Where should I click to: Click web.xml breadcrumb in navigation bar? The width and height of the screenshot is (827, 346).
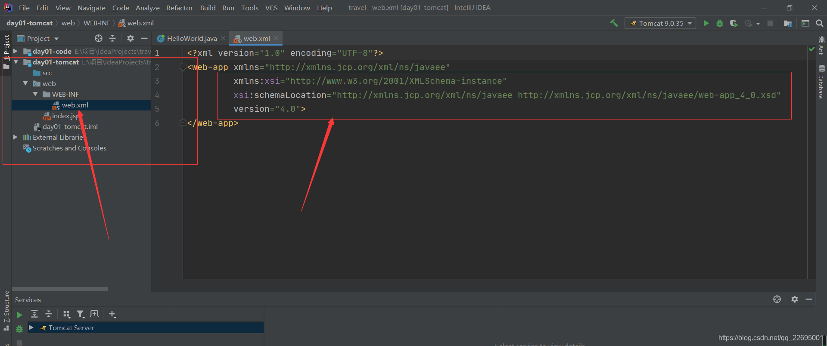[x=136, y=23]
